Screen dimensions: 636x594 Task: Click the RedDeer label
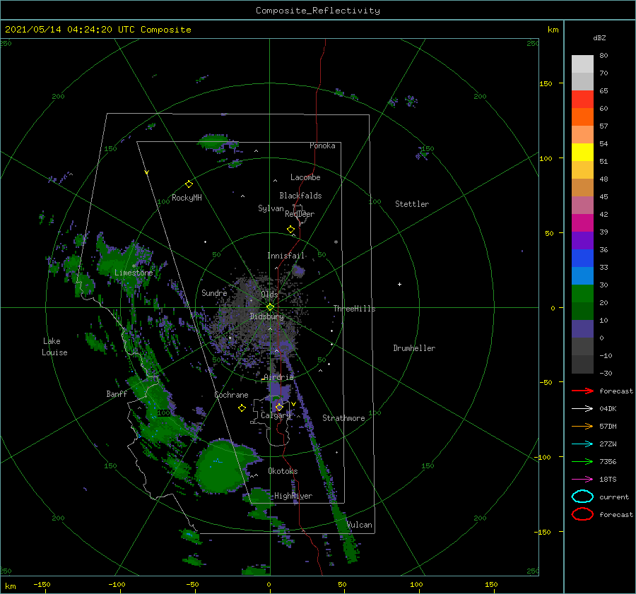300,214
